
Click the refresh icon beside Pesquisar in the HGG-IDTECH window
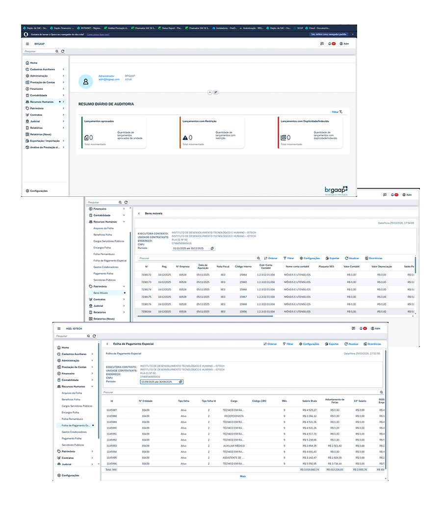click(95, 336)
